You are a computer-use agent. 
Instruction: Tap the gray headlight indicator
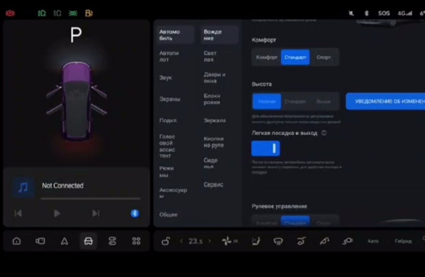coord(57,13)
